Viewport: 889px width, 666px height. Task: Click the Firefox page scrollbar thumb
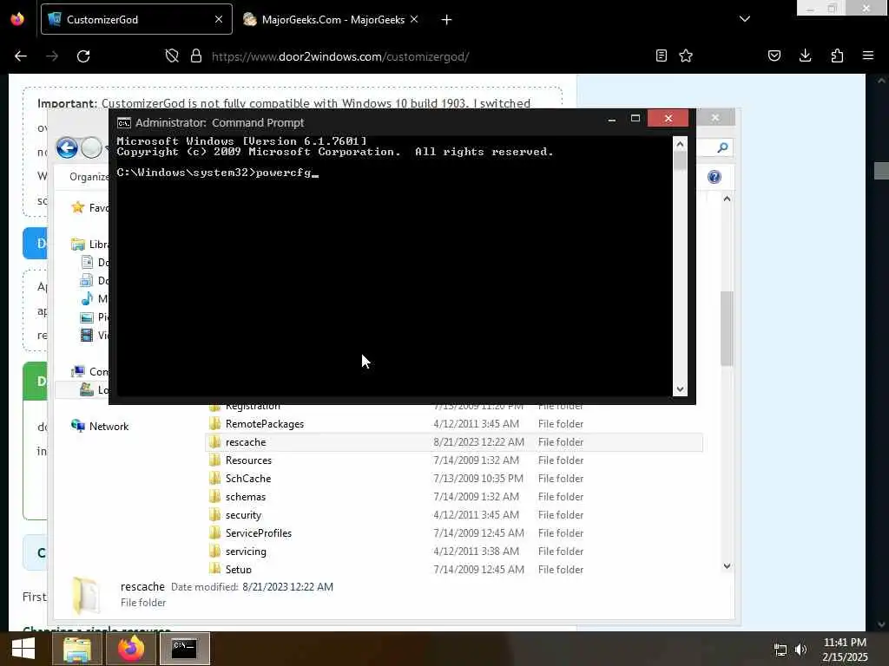(881, 171)
